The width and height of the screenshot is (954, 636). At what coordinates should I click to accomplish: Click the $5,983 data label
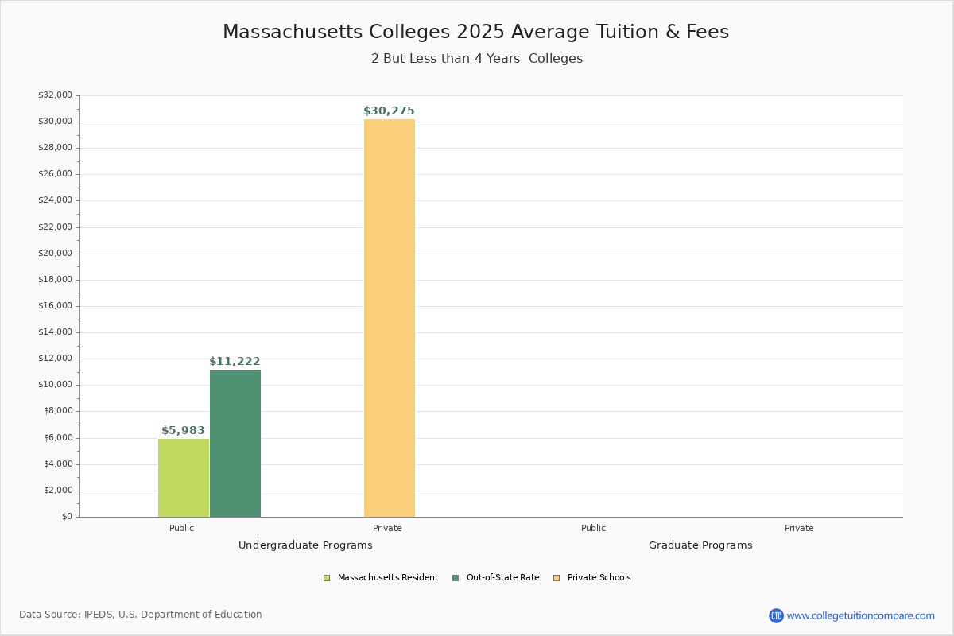point(183,431)
